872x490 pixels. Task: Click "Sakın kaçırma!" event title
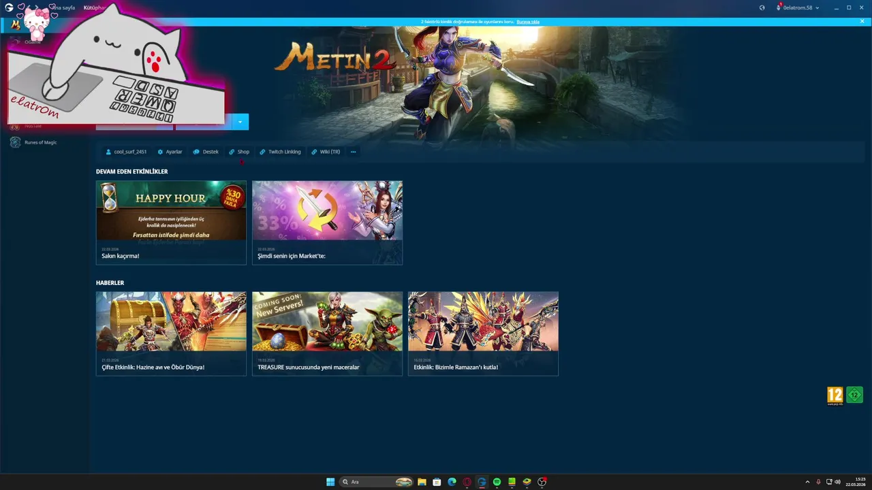click(121, 256)
